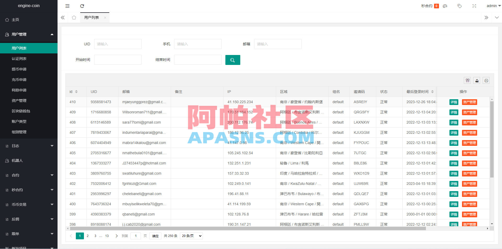This screenshot has width=502, height=249.
Task: Click the 秒合约 notification badge
Action: (x=436, y=6)
